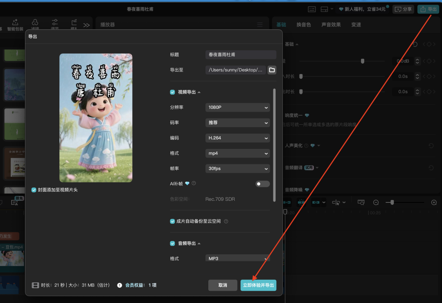Screen dimensions: 442x303
Task: Open the 滤镜 panel
Action: [35, 23]
